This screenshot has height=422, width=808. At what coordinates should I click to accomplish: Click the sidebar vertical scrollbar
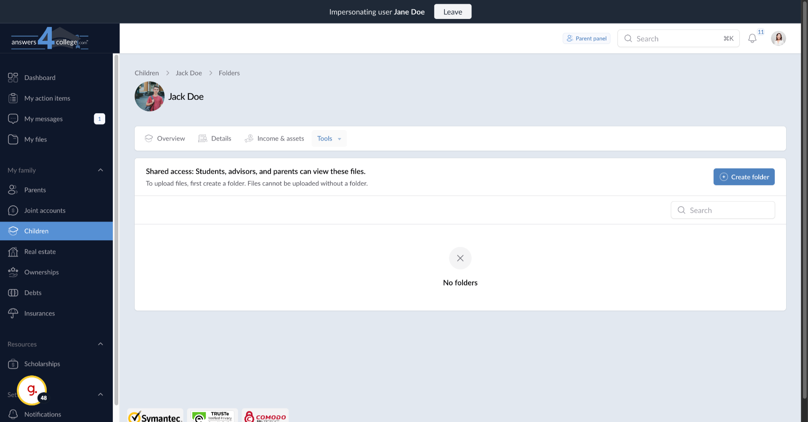click(x=116, y=229)
